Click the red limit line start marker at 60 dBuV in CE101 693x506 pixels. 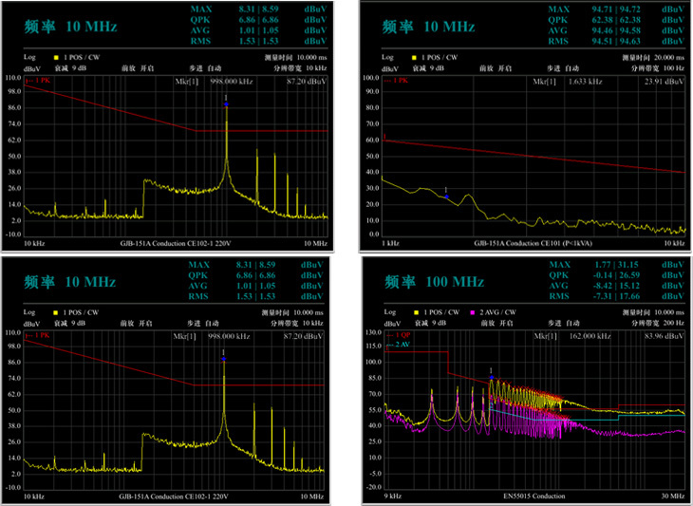[382, 141]
